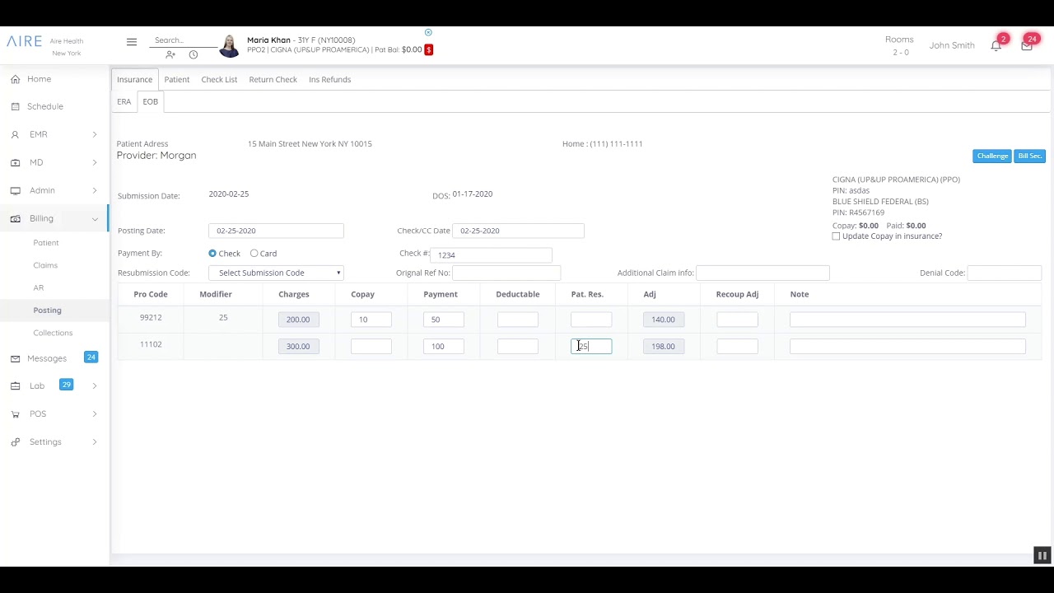Focus the Search field in header

[183, 40]
